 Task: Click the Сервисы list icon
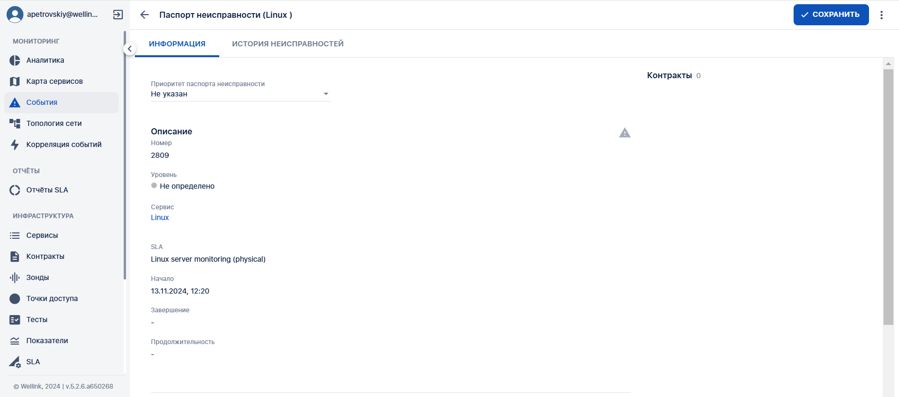pos(15,235)
